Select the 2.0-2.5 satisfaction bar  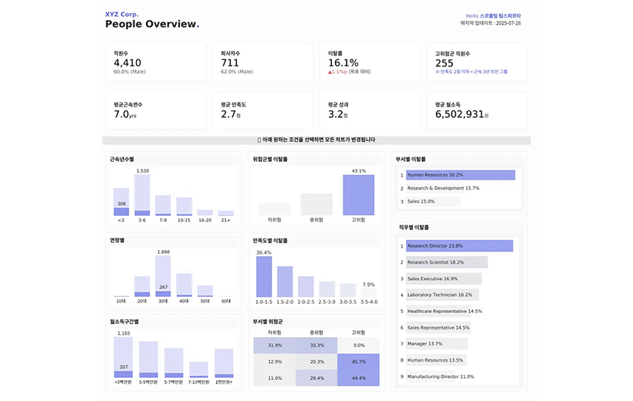click(x=306, y=287)
